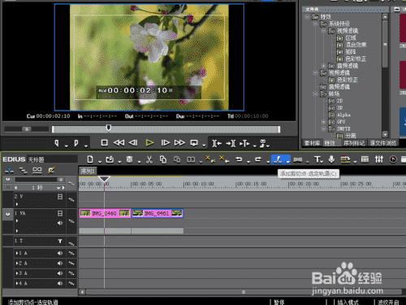Paste at the cursor position
Screen dimensions: 406x305
[x=177, y=159]
